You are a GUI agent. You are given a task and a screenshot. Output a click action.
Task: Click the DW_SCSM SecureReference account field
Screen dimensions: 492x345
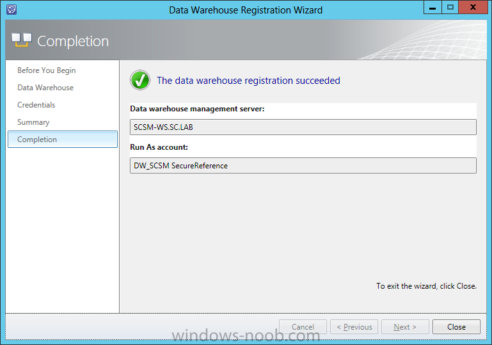303,165
